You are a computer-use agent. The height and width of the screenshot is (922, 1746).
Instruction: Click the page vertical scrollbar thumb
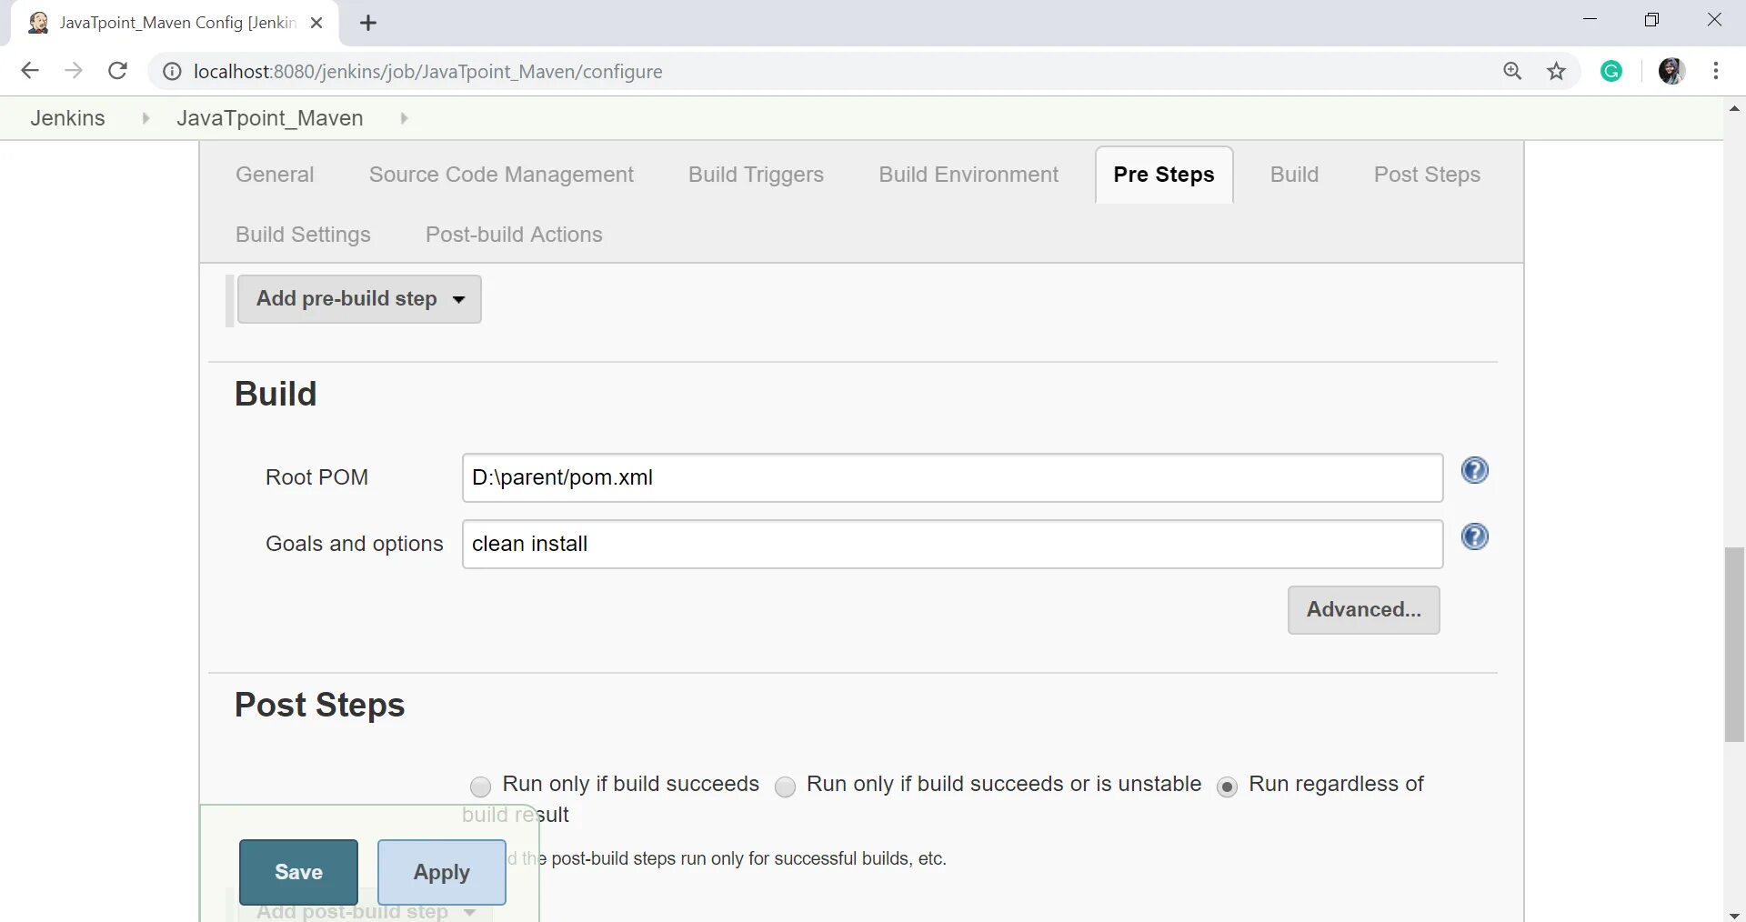tap(1734, 645)
